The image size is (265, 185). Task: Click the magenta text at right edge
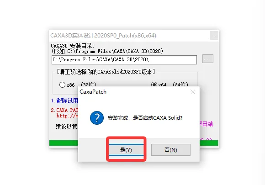coord(207,124)
